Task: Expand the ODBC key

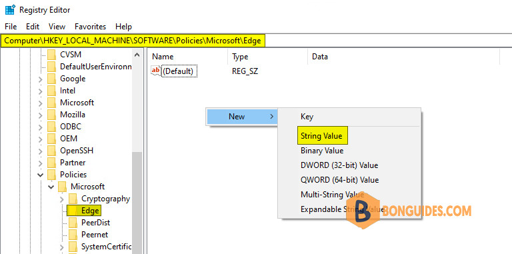Action: click(40, 127)
